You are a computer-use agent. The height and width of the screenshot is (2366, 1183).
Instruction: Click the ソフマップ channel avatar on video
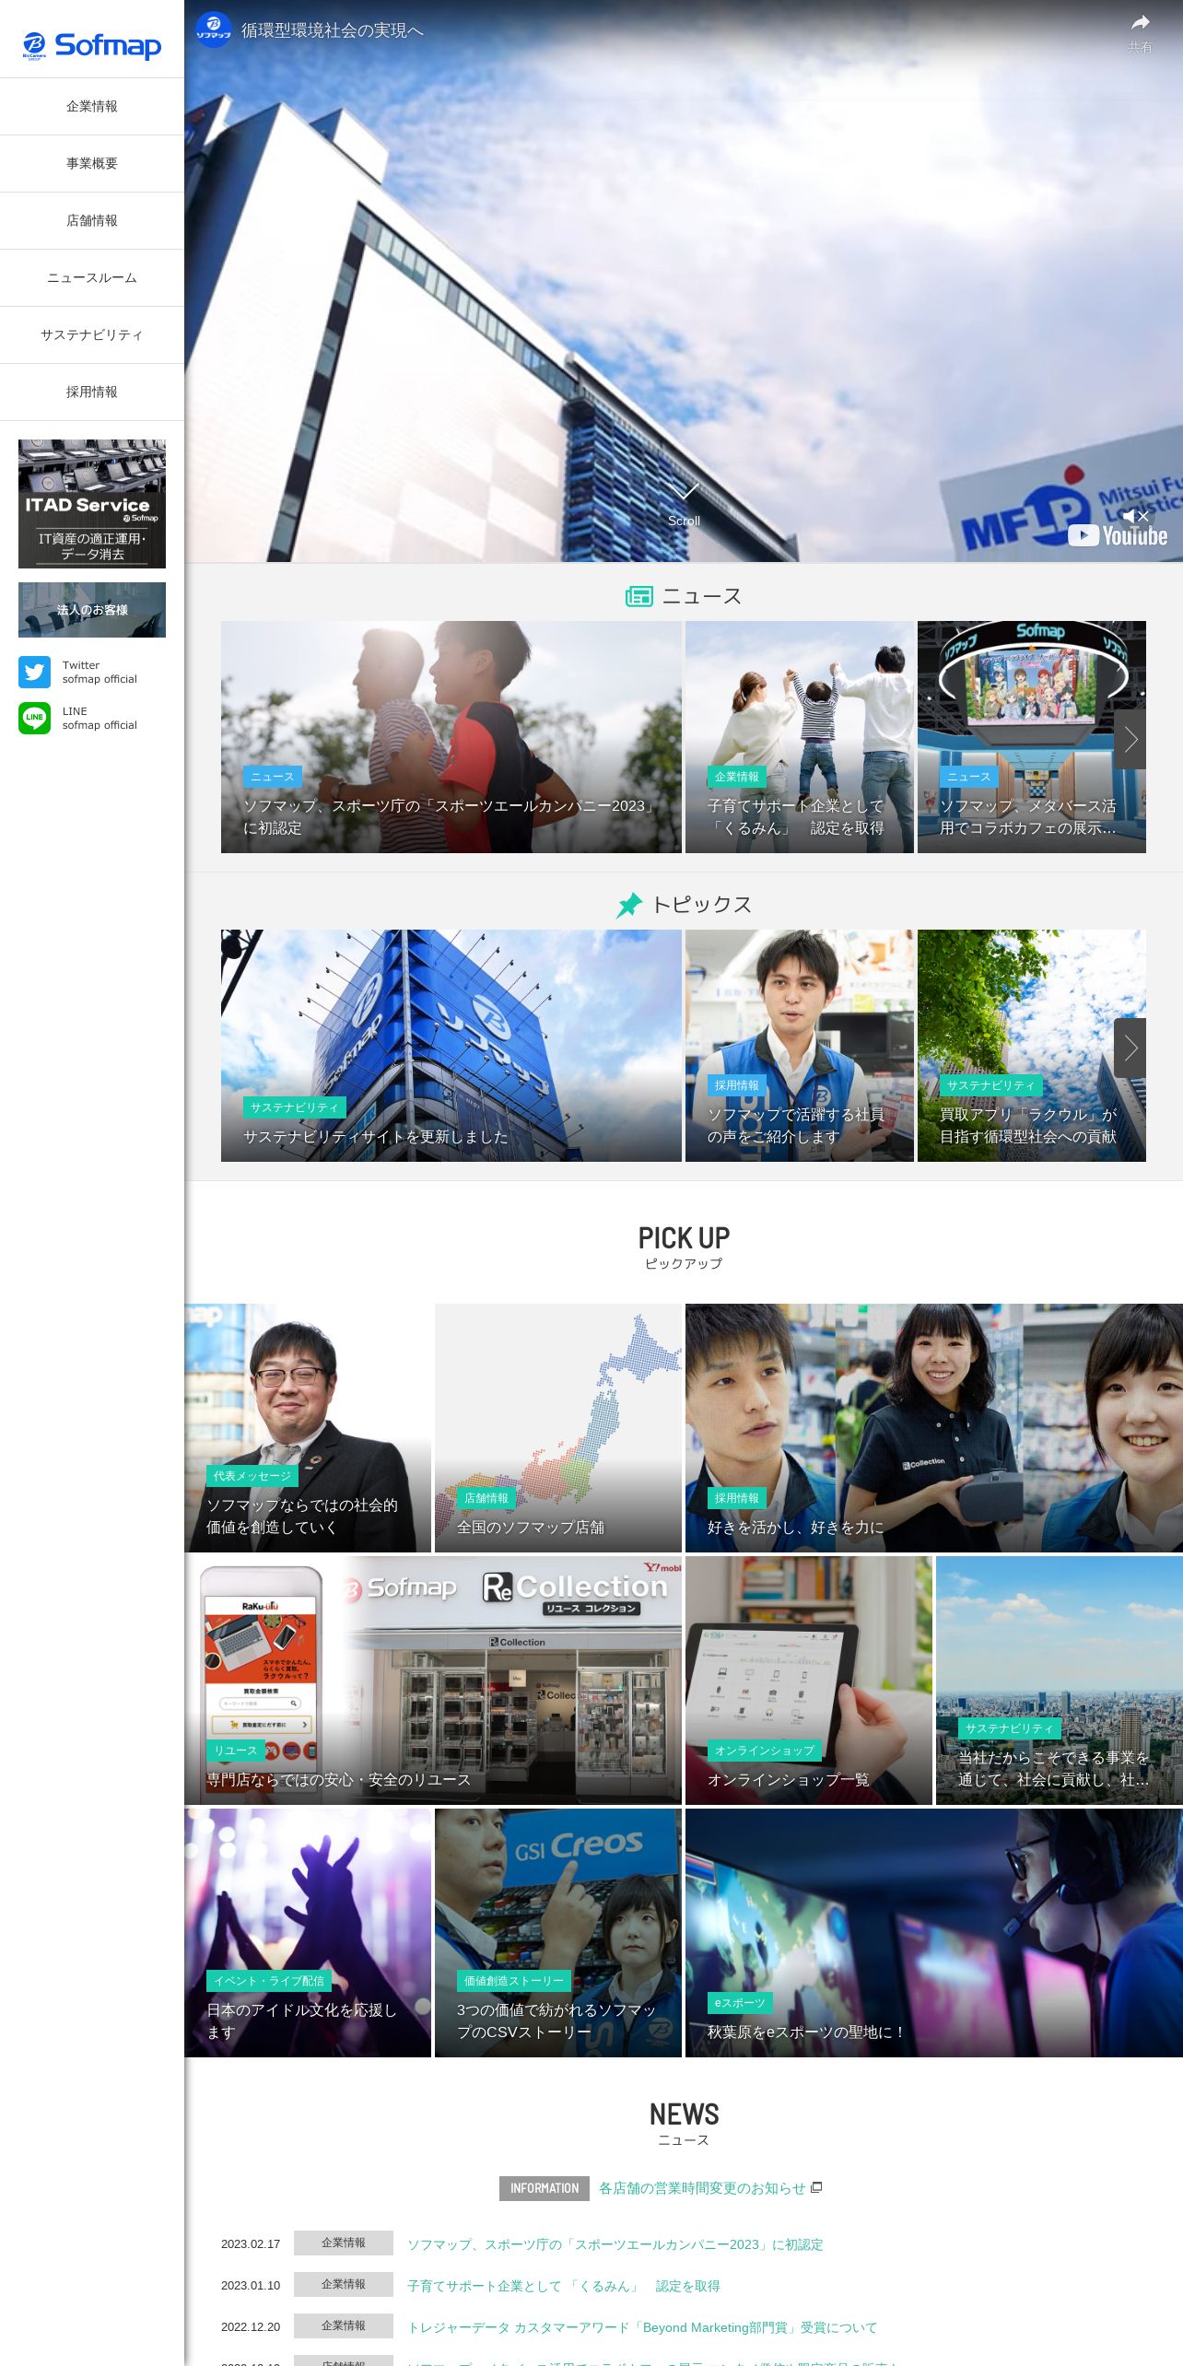213,29
